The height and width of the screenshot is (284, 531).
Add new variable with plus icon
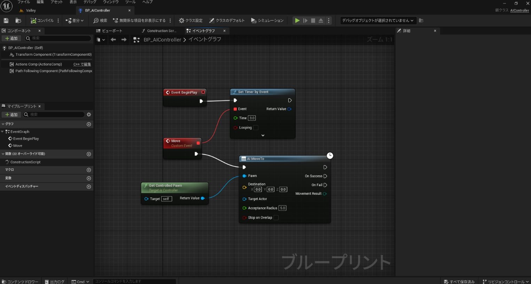click(89, 178)
